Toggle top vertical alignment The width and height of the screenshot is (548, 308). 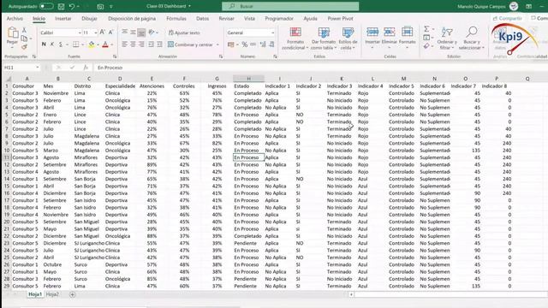point(125,33)
